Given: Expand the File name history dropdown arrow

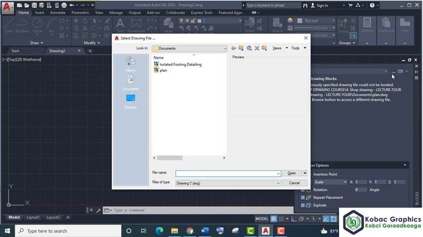Looking at the screenshot, I should (x=278, y=174).
